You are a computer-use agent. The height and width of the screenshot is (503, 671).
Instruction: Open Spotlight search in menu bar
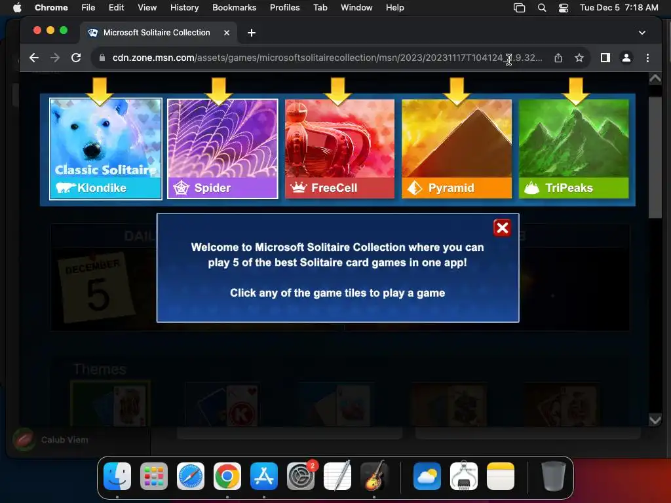[542, 8]
